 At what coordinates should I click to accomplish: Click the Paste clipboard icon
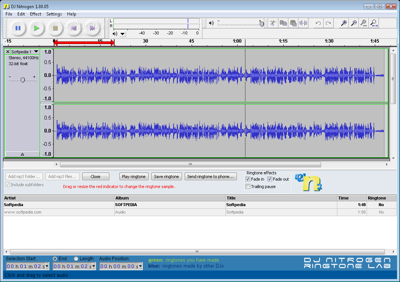pos(293,23)
